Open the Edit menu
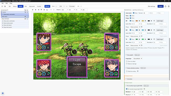 click(x=7, y=3)
